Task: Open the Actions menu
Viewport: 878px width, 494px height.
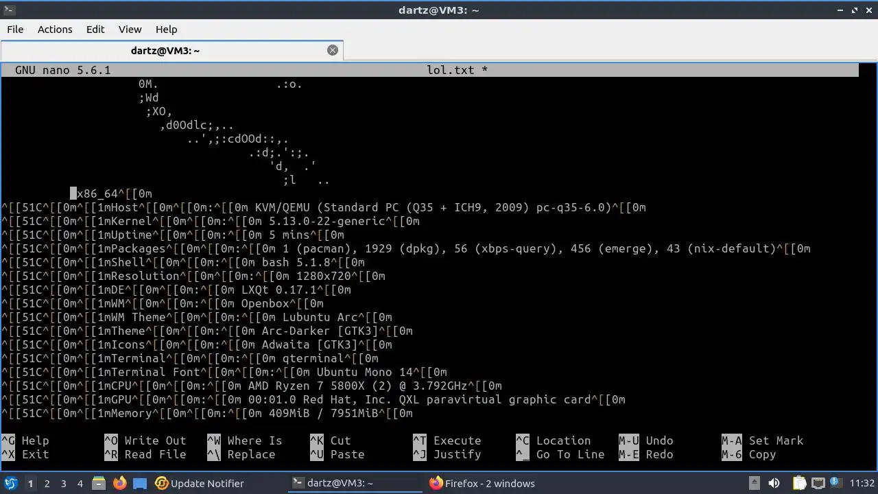Action: coord(55,30)
